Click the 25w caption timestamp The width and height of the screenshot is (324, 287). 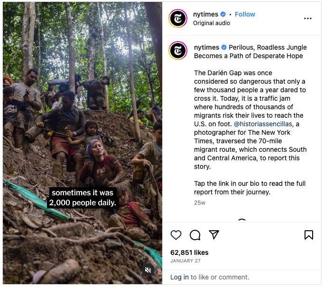click(x=199, y=202)
